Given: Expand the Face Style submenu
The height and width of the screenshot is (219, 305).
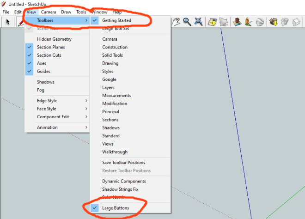Looking at the screenshot, I should (x=57, y=109).
